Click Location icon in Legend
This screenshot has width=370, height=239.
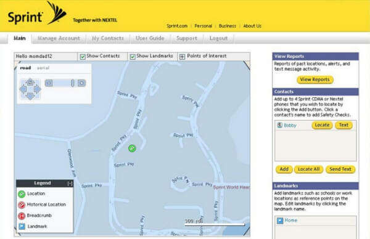coord(22,194)
